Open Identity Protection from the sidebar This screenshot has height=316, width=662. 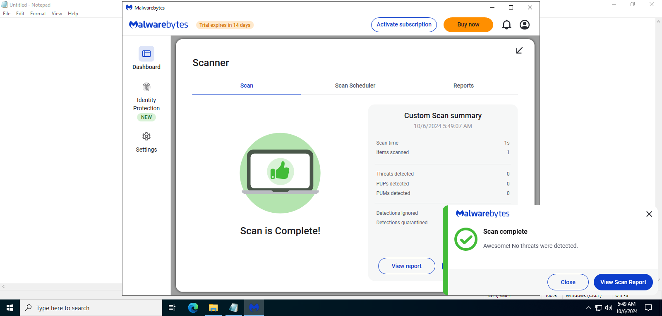click(x=146, y=87)
